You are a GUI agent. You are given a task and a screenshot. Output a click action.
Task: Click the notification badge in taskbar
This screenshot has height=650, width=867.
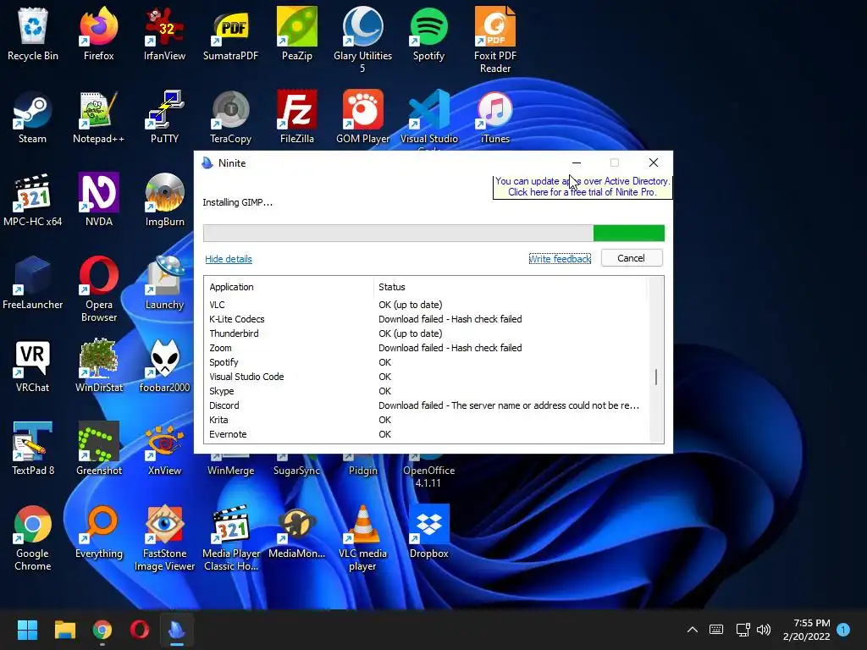[x=843, y=629]
